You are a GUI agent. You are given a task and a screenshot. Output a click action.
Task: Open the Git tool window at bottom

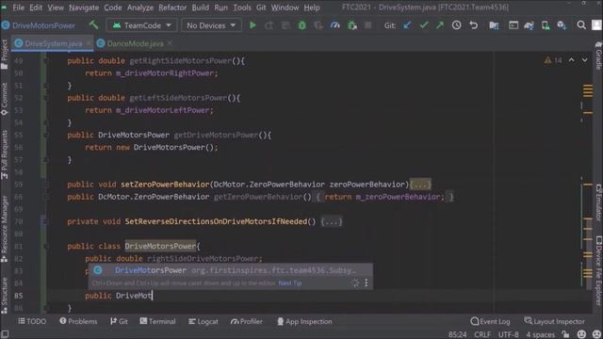point(119,321)
